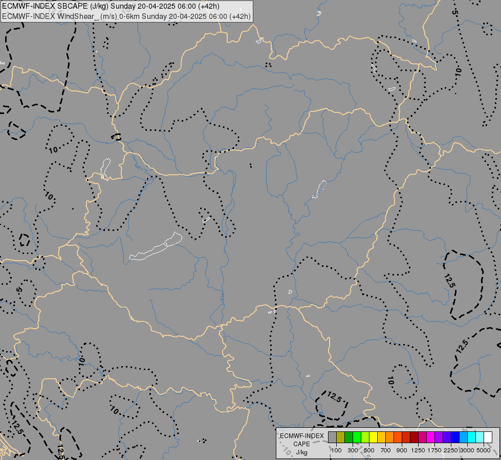Click the 'J/kg' unit label in the legend
The height and width of the screenshot is (460, 501).
pyautogui.click(x=301, y=452)
